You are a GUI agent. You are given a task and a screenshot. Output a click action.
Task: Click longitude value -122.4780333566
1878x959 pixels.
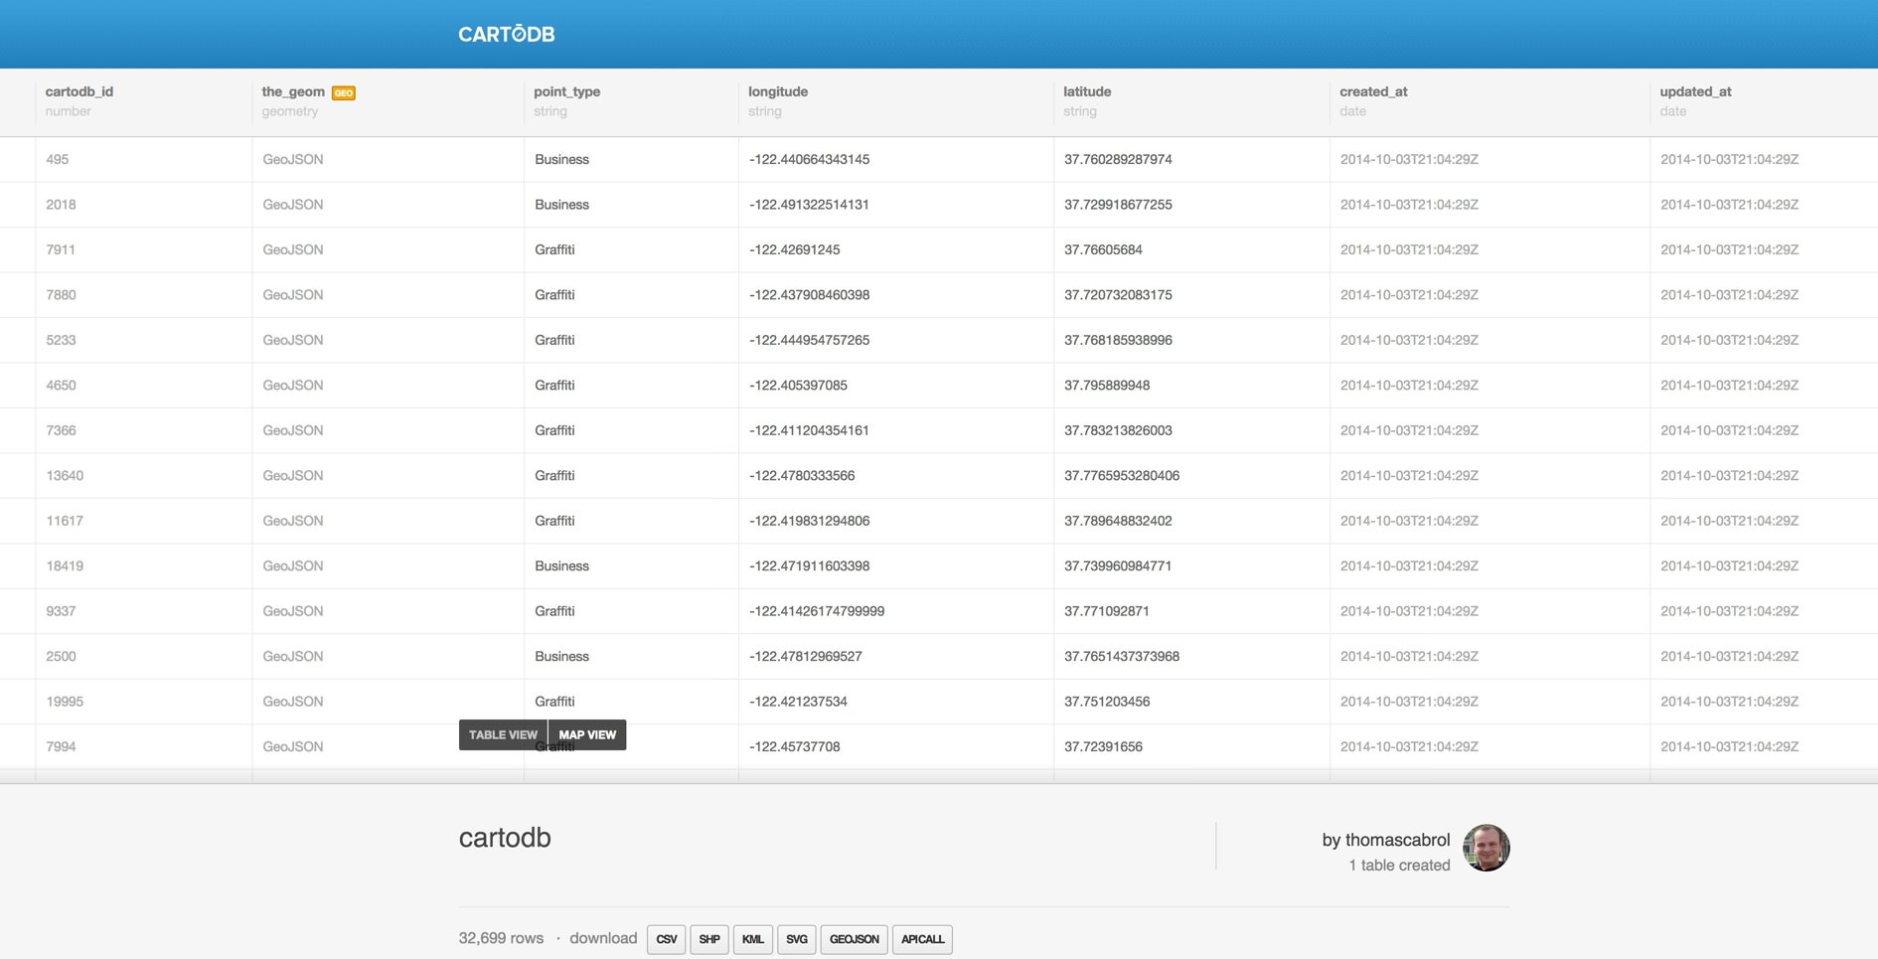802,476
